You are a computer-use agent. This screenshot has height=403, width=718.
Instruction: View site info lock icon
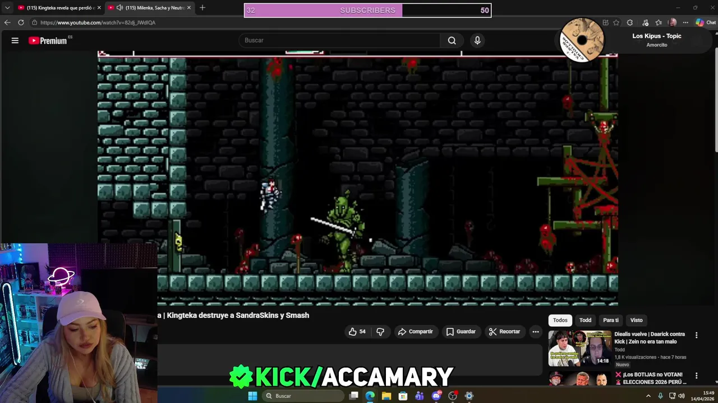click(x=34, y=22)
